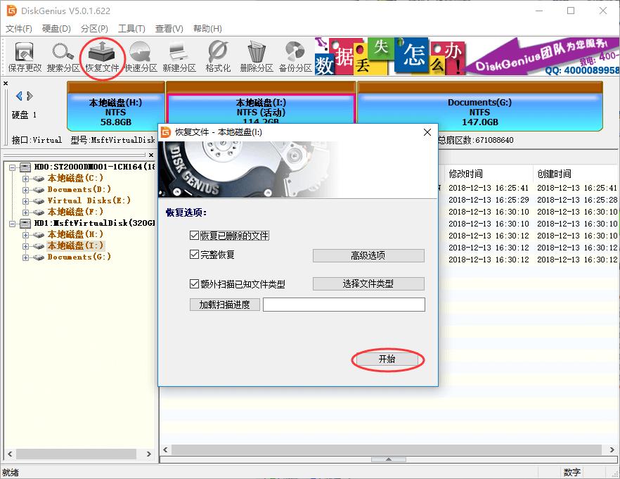Uncheck 额外扫描已知文件类型 option
This screenshot has width=620, height=479.
[x=195, y=283]
